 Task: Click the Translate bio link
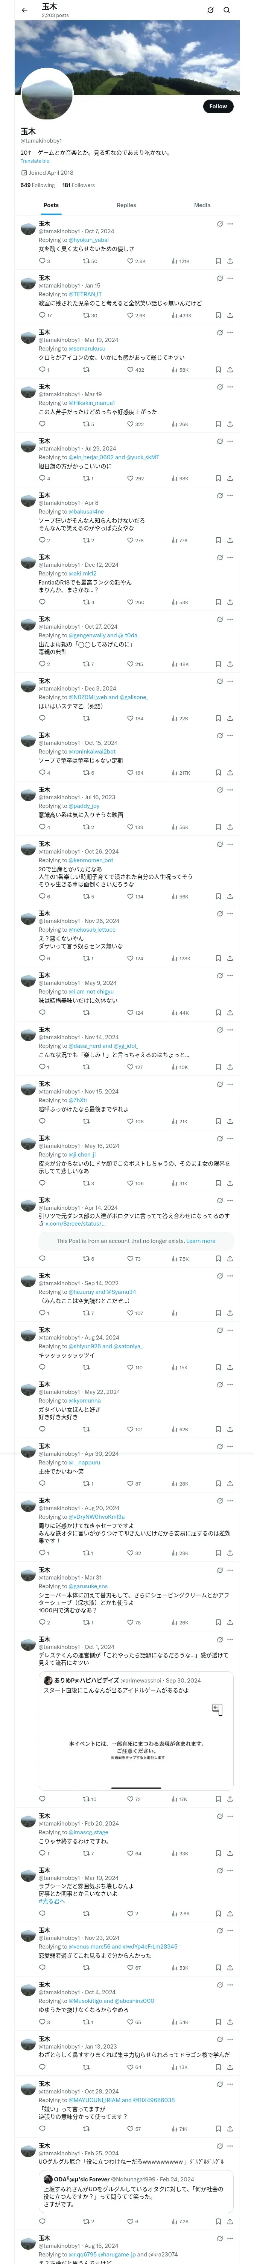pos(35,161)
